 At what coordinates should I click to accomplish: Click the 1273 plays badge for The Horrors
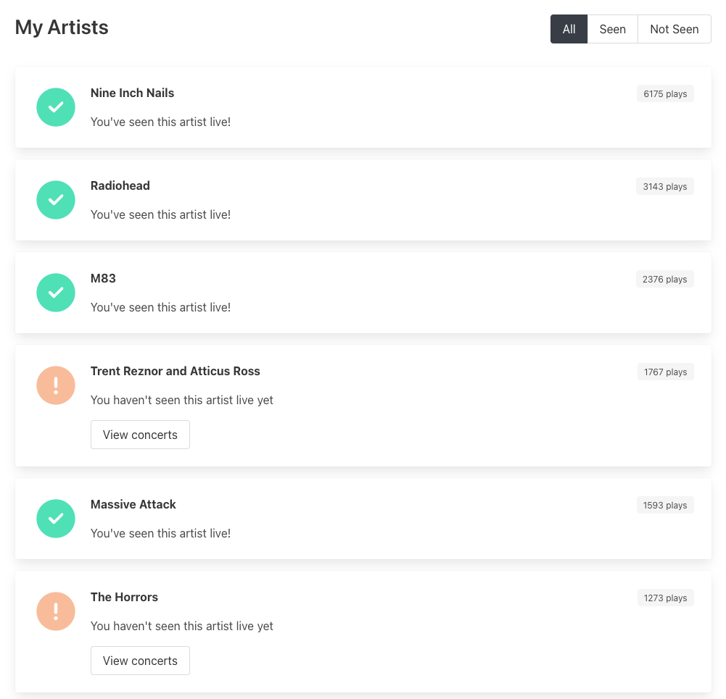click(664, 597)
